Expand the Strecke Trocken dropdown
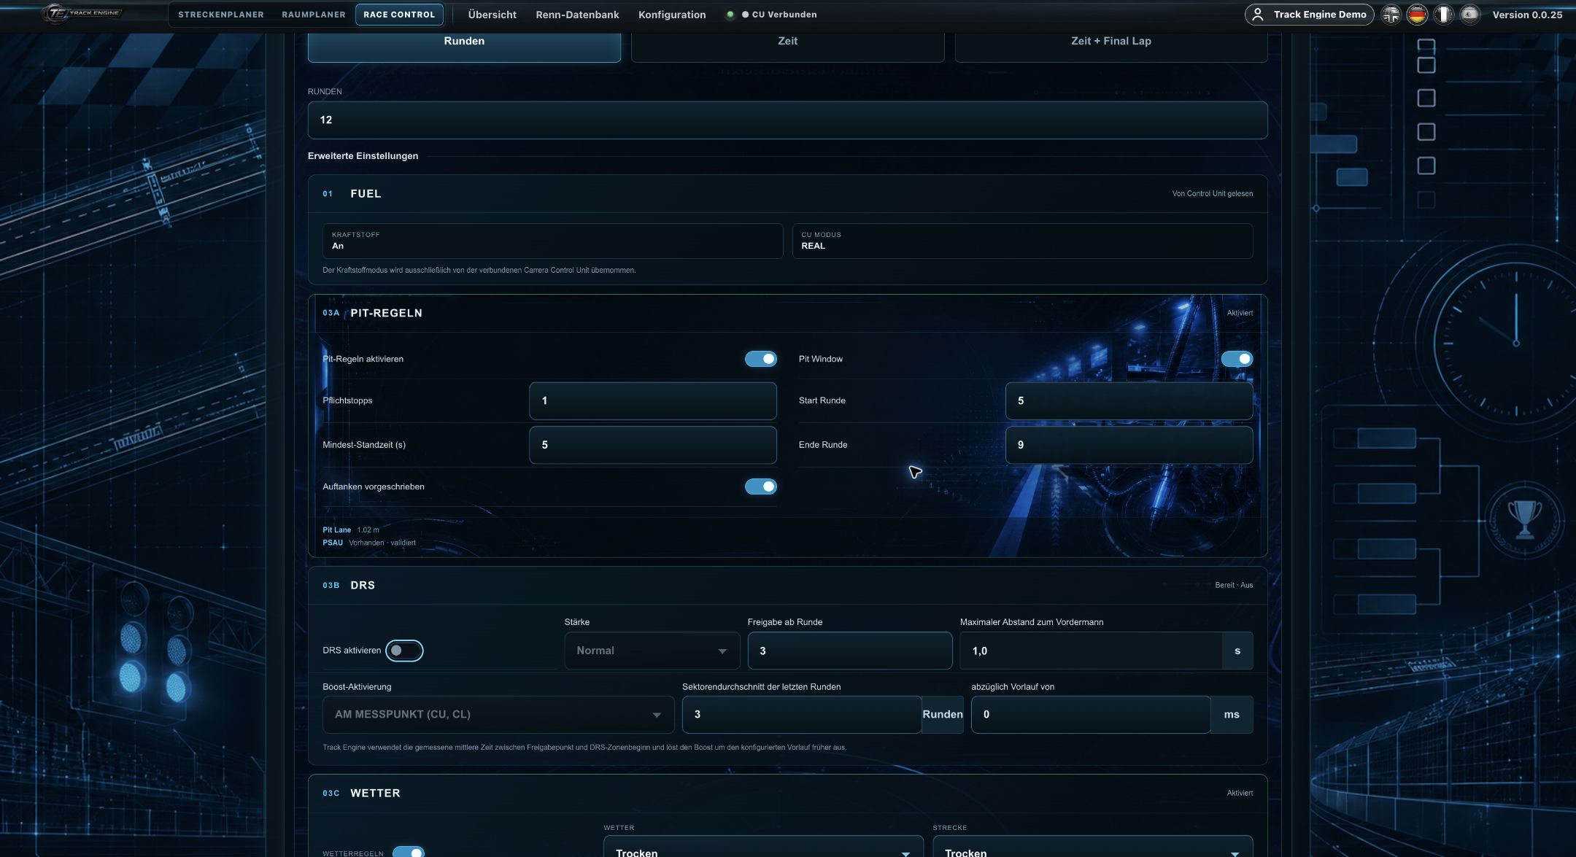Screen dimensions: 1576x857 (x=1092, y=848)
